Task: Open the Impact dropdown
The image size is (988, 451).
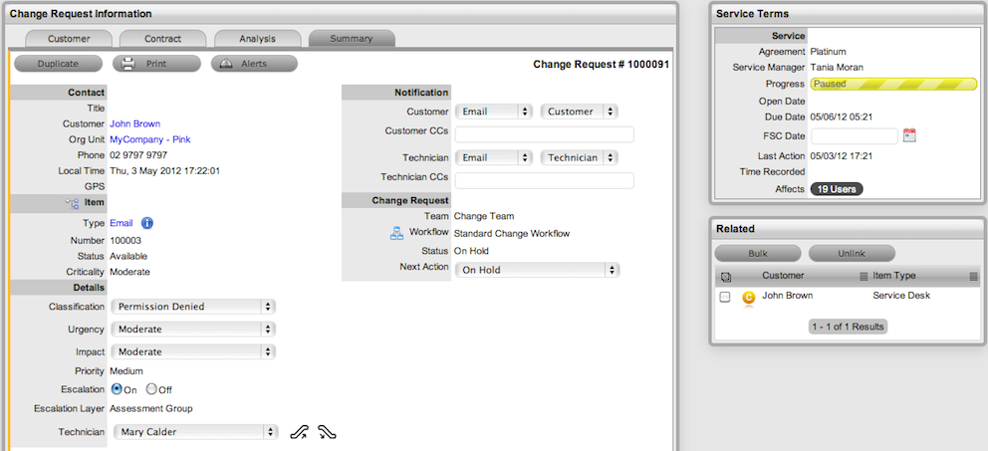Action: [x=193, y=352]
